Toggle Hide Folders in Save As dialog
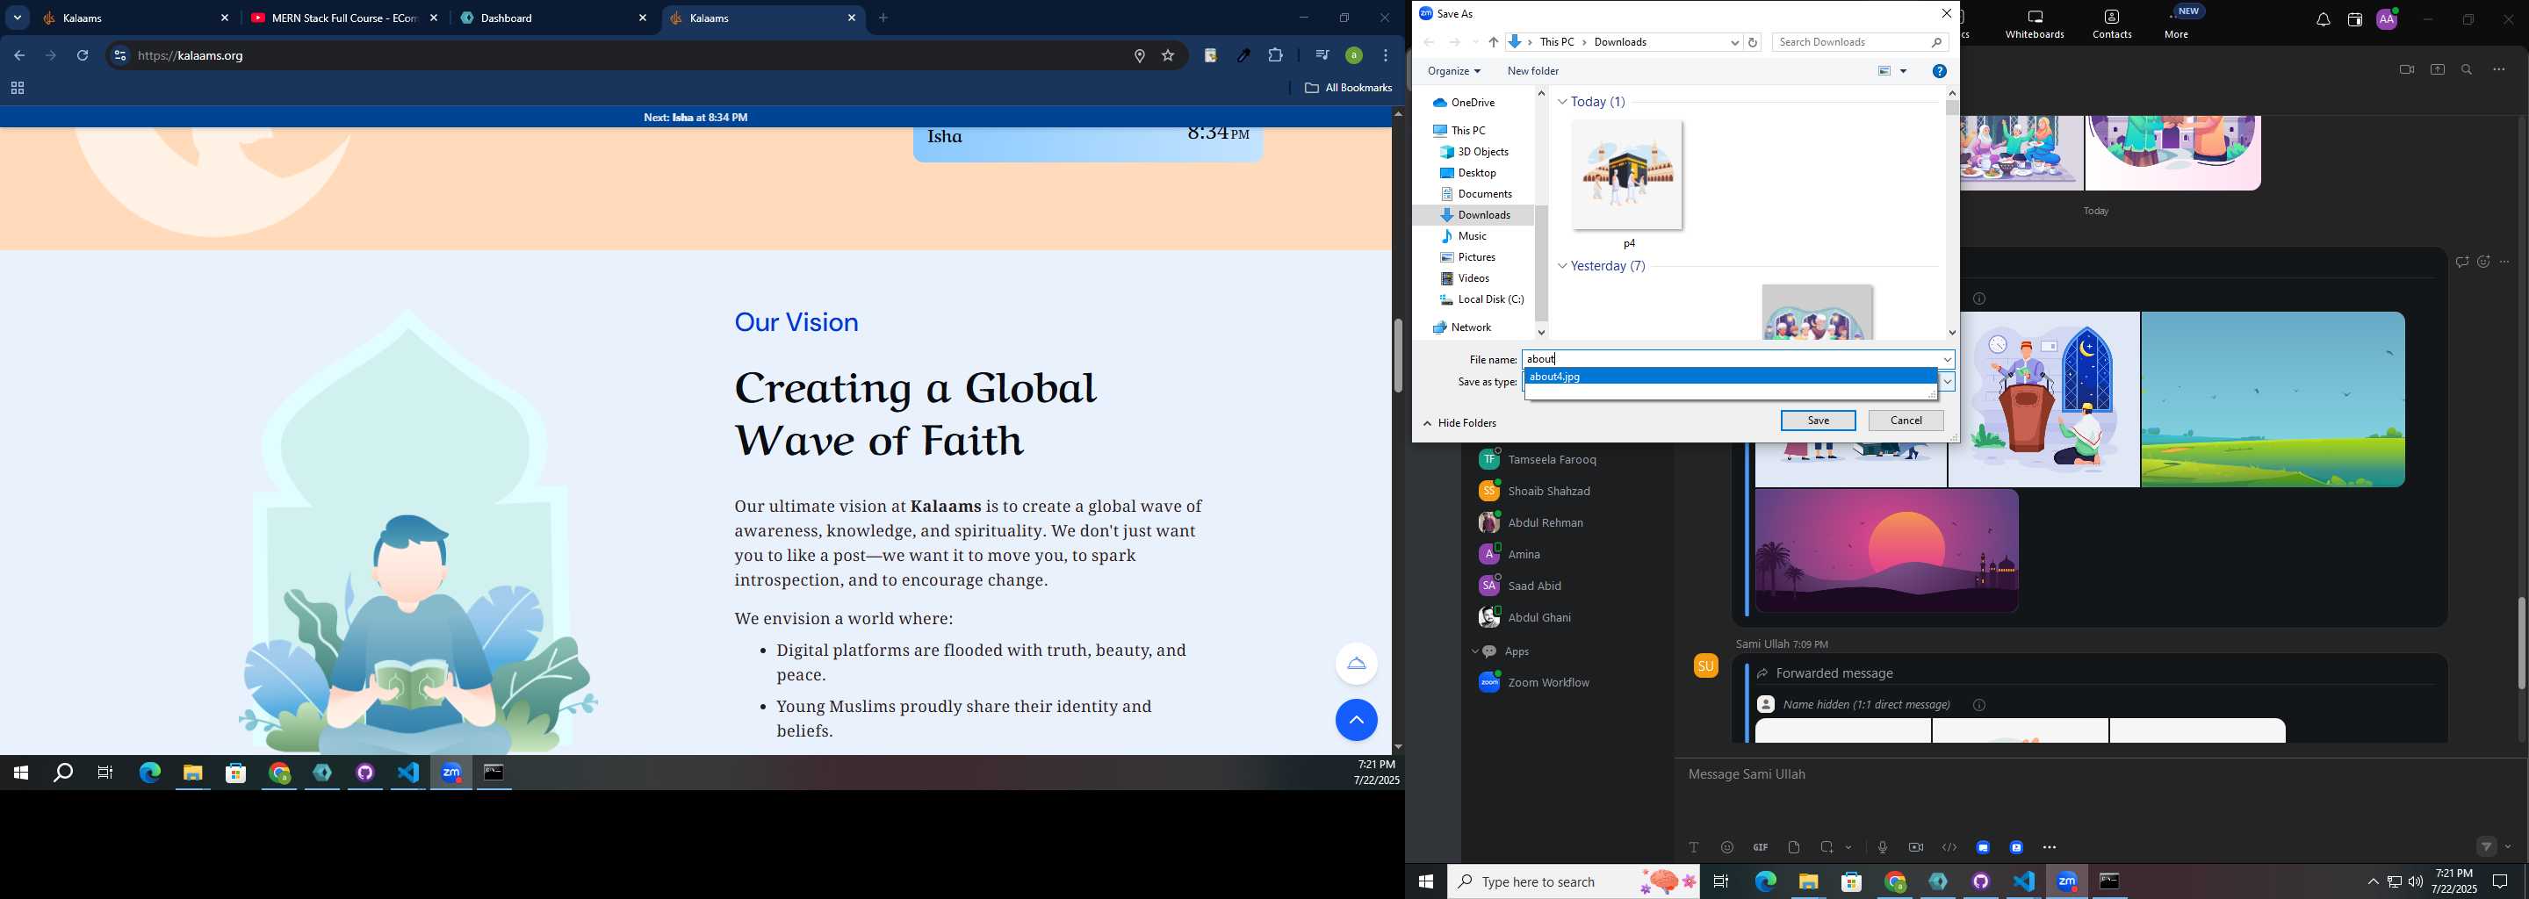This screenshot has width=2529, height=899. [x=1459, y=423]
